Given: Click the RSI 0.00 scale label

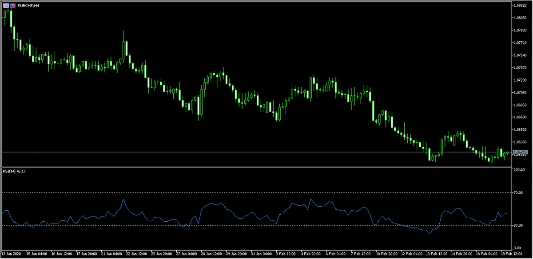Looking at the screenshot, I should [x=518, y=247].
